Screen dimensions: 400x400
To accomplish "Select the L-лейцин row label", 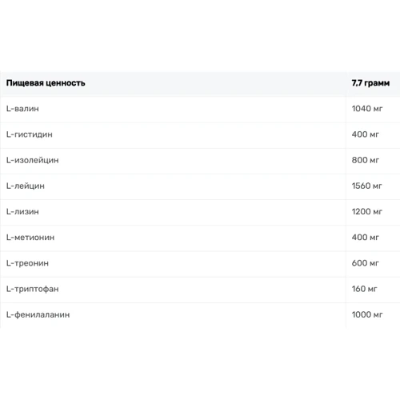I will pos(26,186).
